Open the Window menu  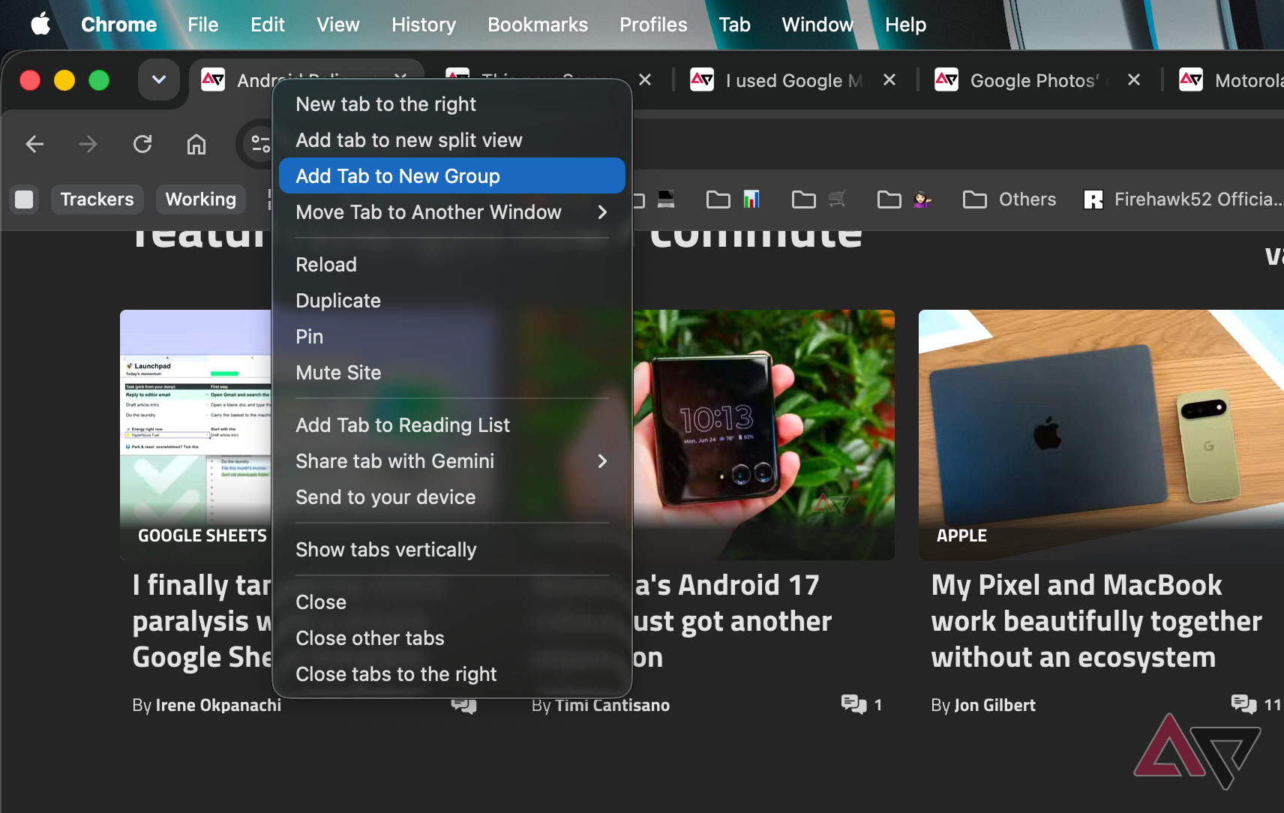click(x=817, y=25)
